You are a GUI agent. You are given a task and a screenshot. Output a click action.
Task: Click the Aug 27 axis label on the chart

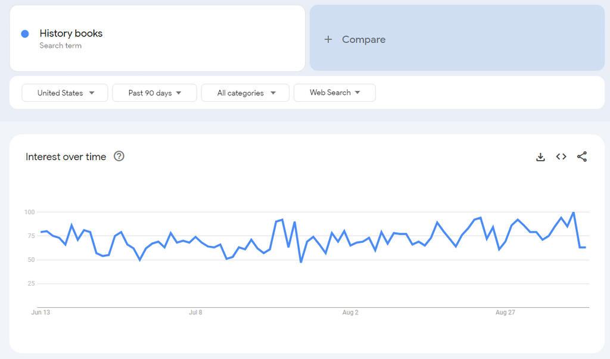tap(505, 312)
